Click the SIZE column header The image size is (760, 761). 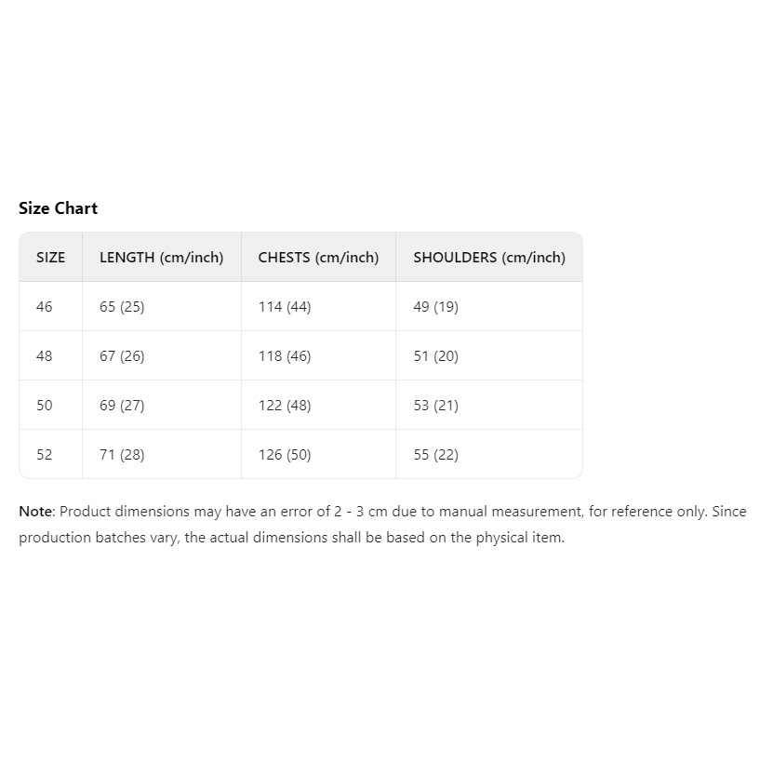pyautogui.click(x=51, y=258)
